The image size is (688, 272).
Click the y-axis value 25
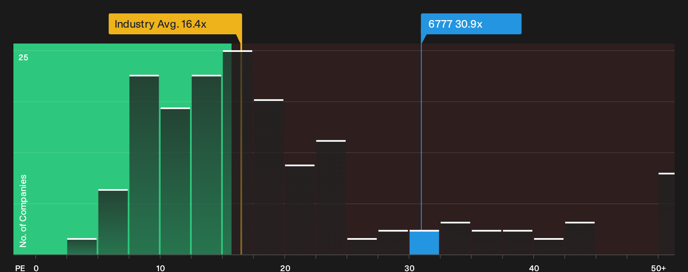[x=23, y=57]
